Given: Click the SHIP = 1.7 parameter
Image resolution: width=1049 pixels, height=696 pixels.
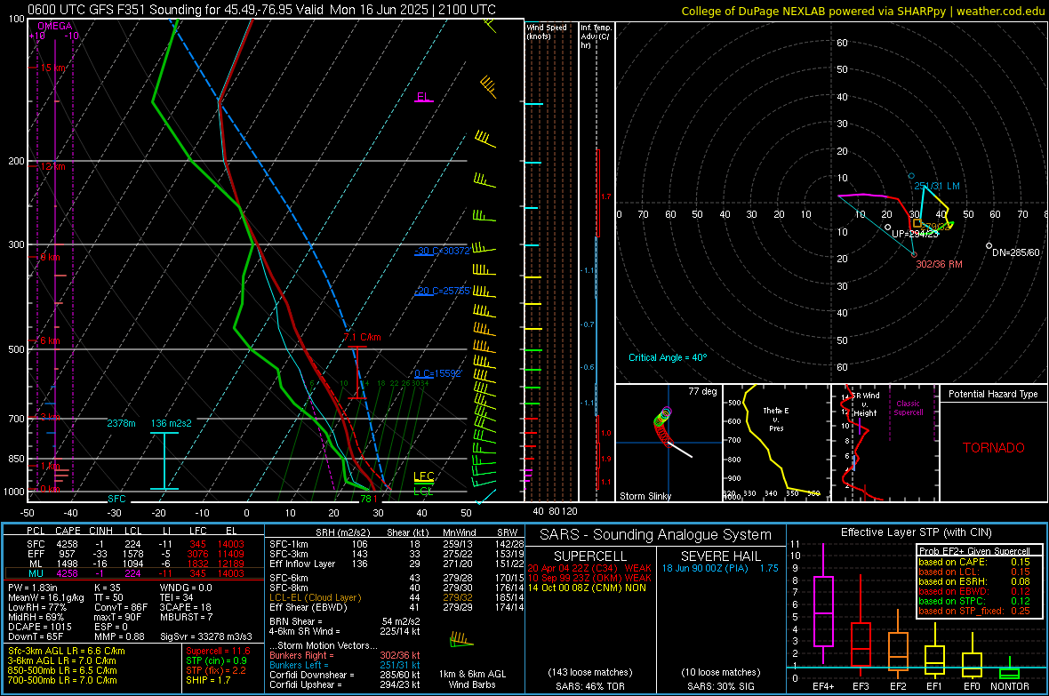Looking at the screenshot, I should click(x=208, y=680).
